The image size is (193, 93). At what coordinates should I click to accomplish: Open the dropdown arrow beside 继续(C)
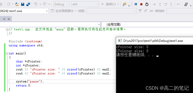[x=118, y=4]
